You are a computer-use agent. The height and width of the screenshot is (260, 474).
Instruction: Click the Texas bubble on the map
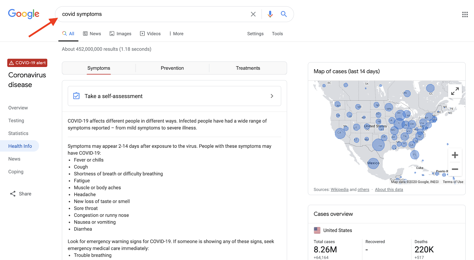tap(379, 145)
